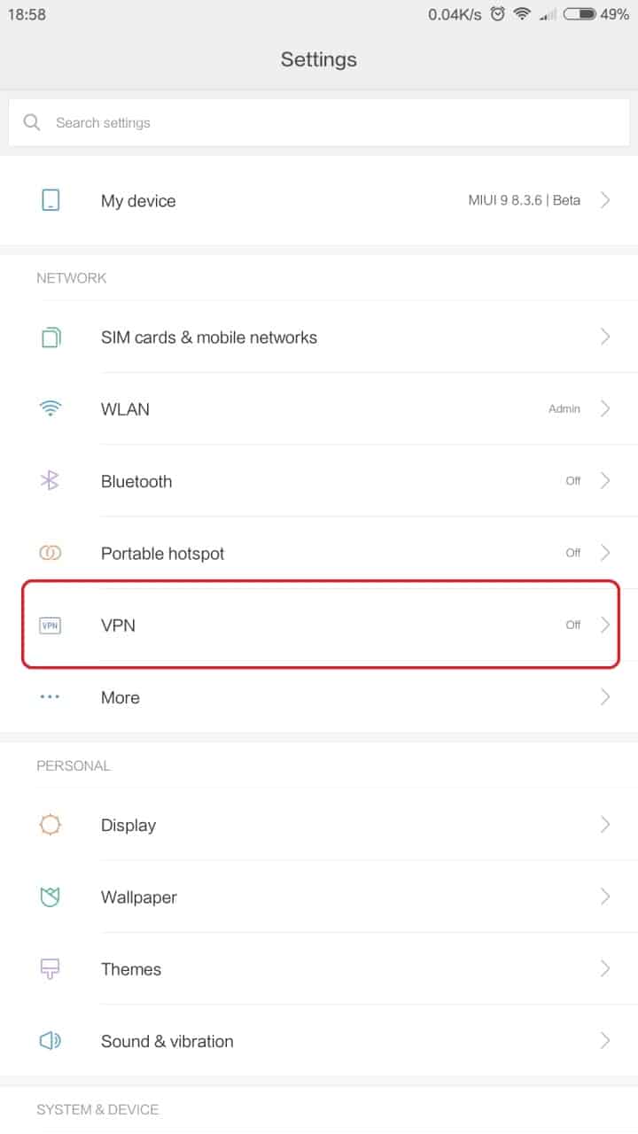Tap the My device phone icon
Viewport: 638px width, 1134px height.
51,200
